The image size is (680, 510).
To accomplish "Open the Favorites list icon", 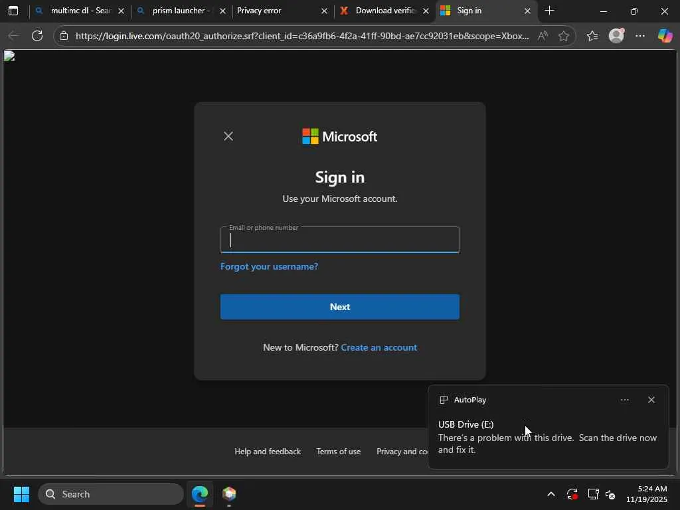I will click(x=592, y=36).
